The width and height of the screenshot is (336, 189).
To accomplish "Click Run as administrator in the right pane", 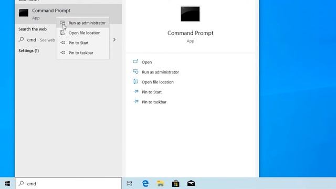I will [x=160, y=72].
